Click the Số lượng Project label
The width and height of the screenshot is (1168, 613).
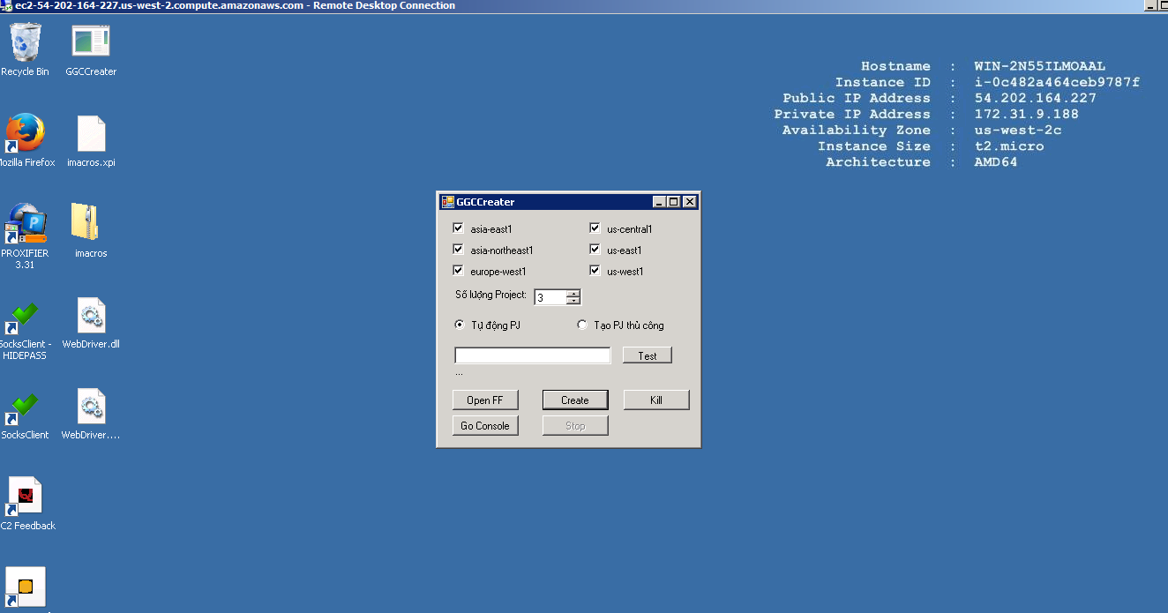point(490,295)
